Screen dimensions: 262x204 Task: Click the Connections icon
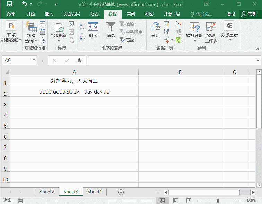tap(71, 24)
